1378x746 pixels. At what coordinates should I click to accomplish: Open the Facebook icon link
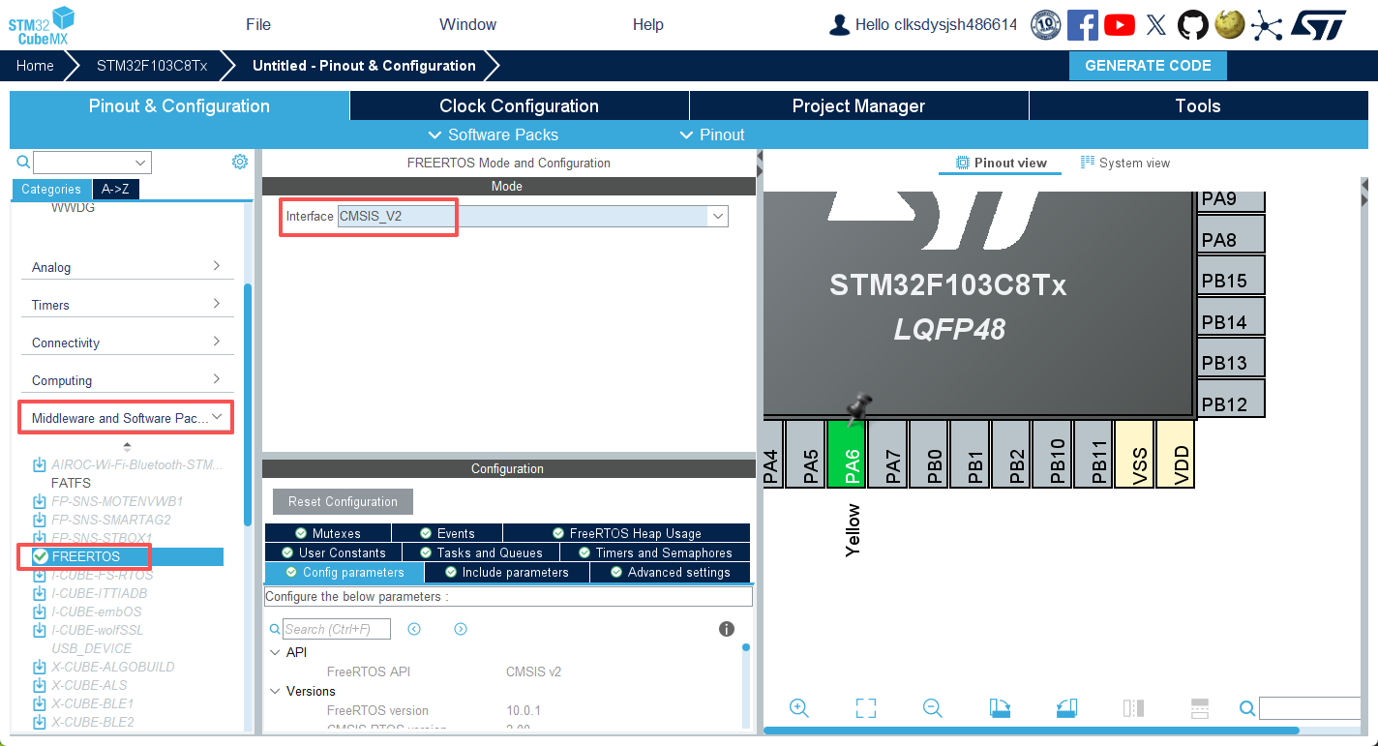(1083, 24)
